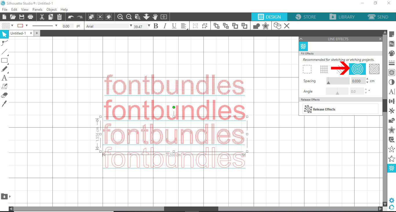Open the Fill color palette panel
The width and height of the screenshot is (396, 212).
point(392,53)
